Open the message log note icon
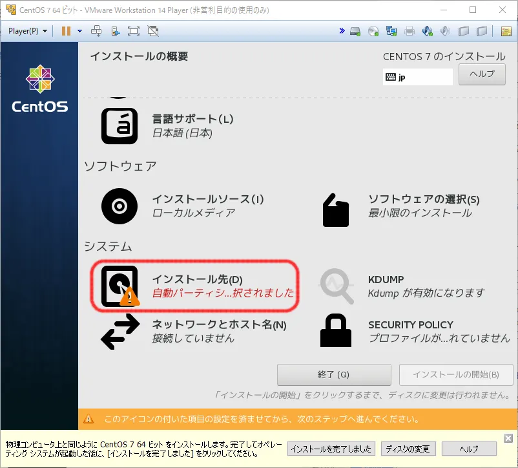The width and height of the screenshot is (518, 468). [506, 32]
